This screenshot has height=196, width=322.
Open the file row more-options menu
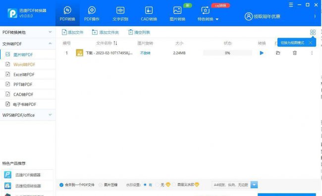[x=312, y=53]
